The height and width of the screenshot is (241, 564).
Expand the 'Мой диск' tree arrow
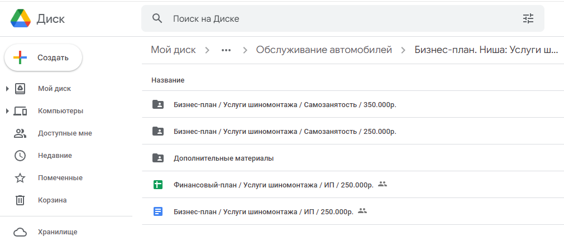point(8,89)
